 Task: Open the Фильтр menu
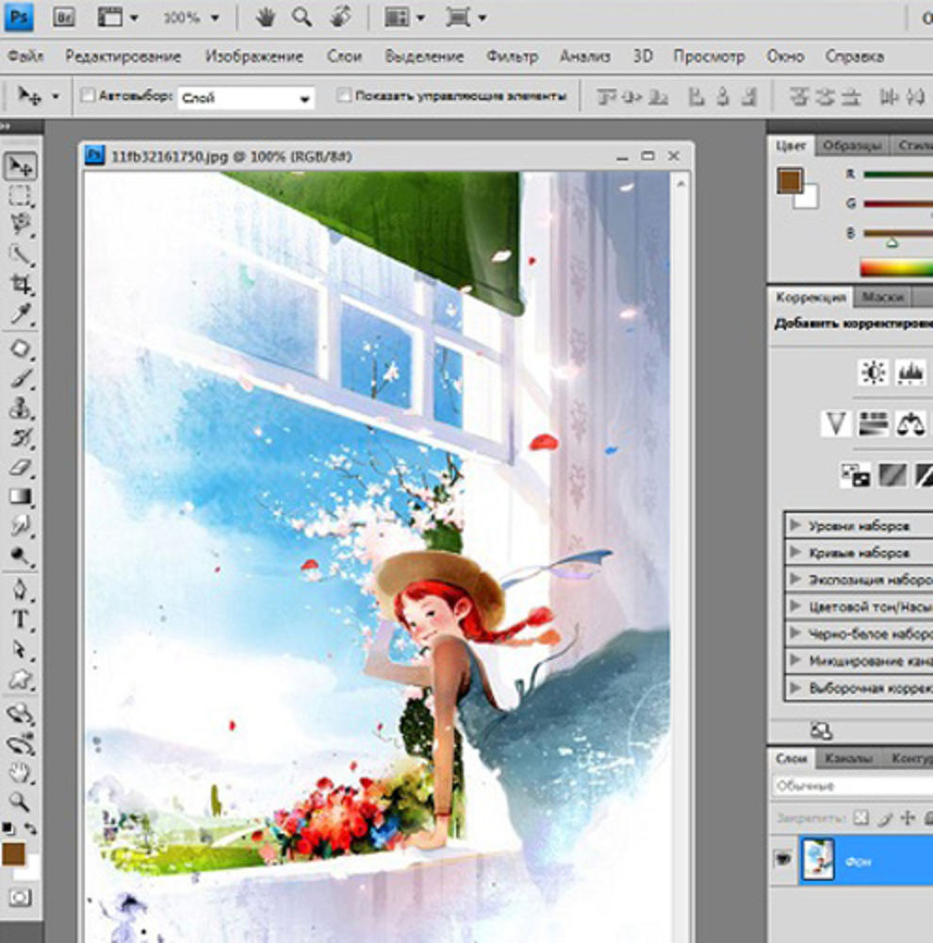point(512,56)
